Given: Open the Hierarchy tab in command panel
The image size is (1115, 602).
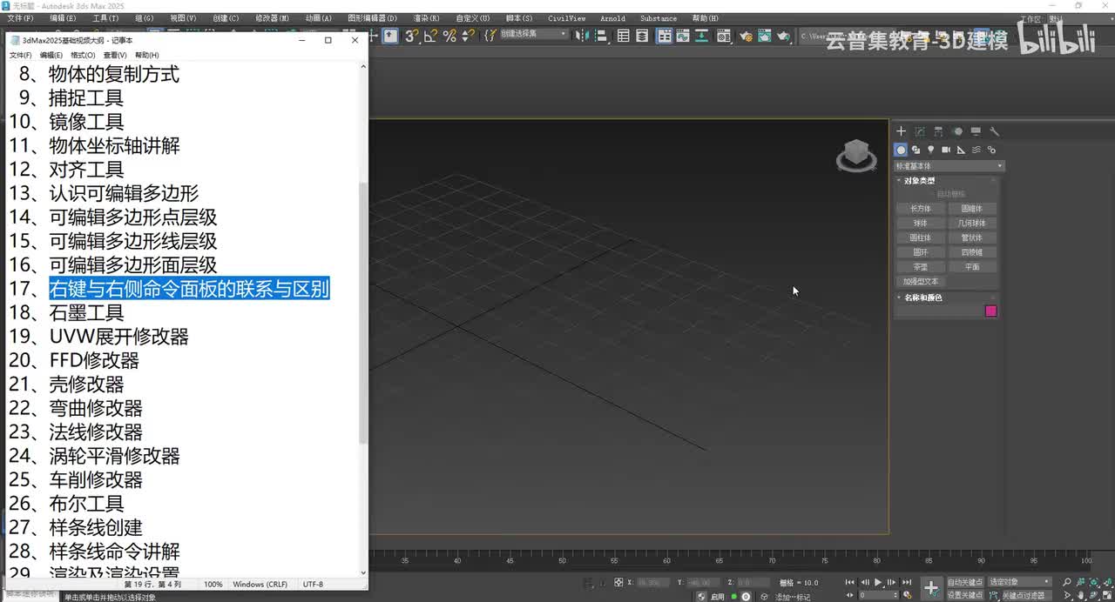Looking at the screenshot, I should [938, 131].
